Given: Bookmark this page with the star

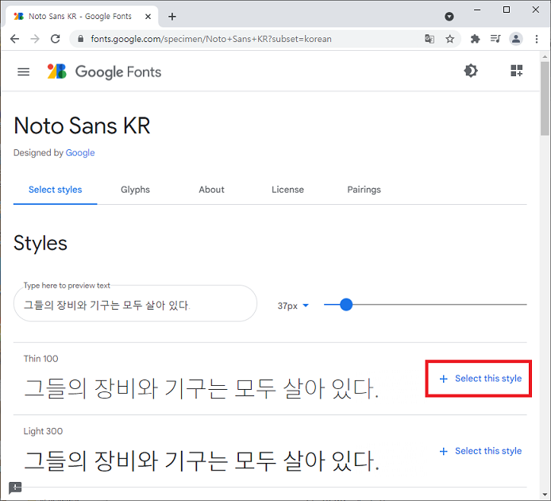Looking at the screenshot, I should click(450, 39).
